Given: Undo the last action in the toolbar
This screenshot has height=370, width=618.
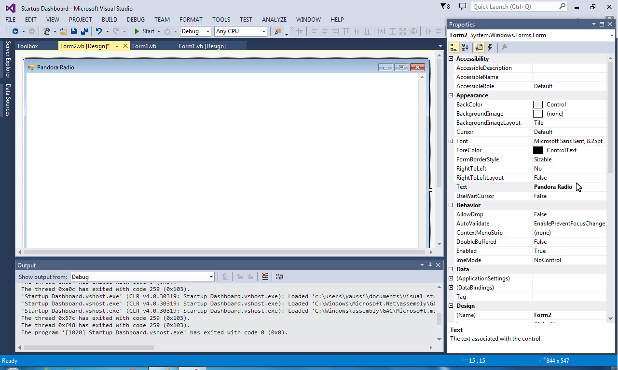Looking at the screenshot, I should coord(99,31).
